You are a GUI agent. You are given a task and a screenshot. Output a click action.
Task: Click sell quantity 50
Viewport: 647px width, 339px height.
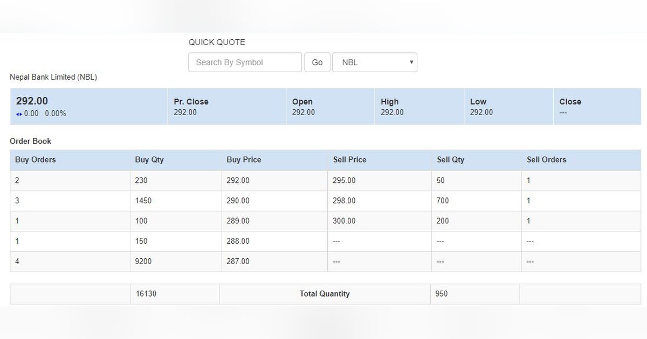click(x=440, y=181)
